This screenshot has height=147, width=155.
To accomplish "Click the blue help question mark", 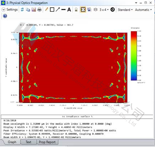I will click(5, 16).
